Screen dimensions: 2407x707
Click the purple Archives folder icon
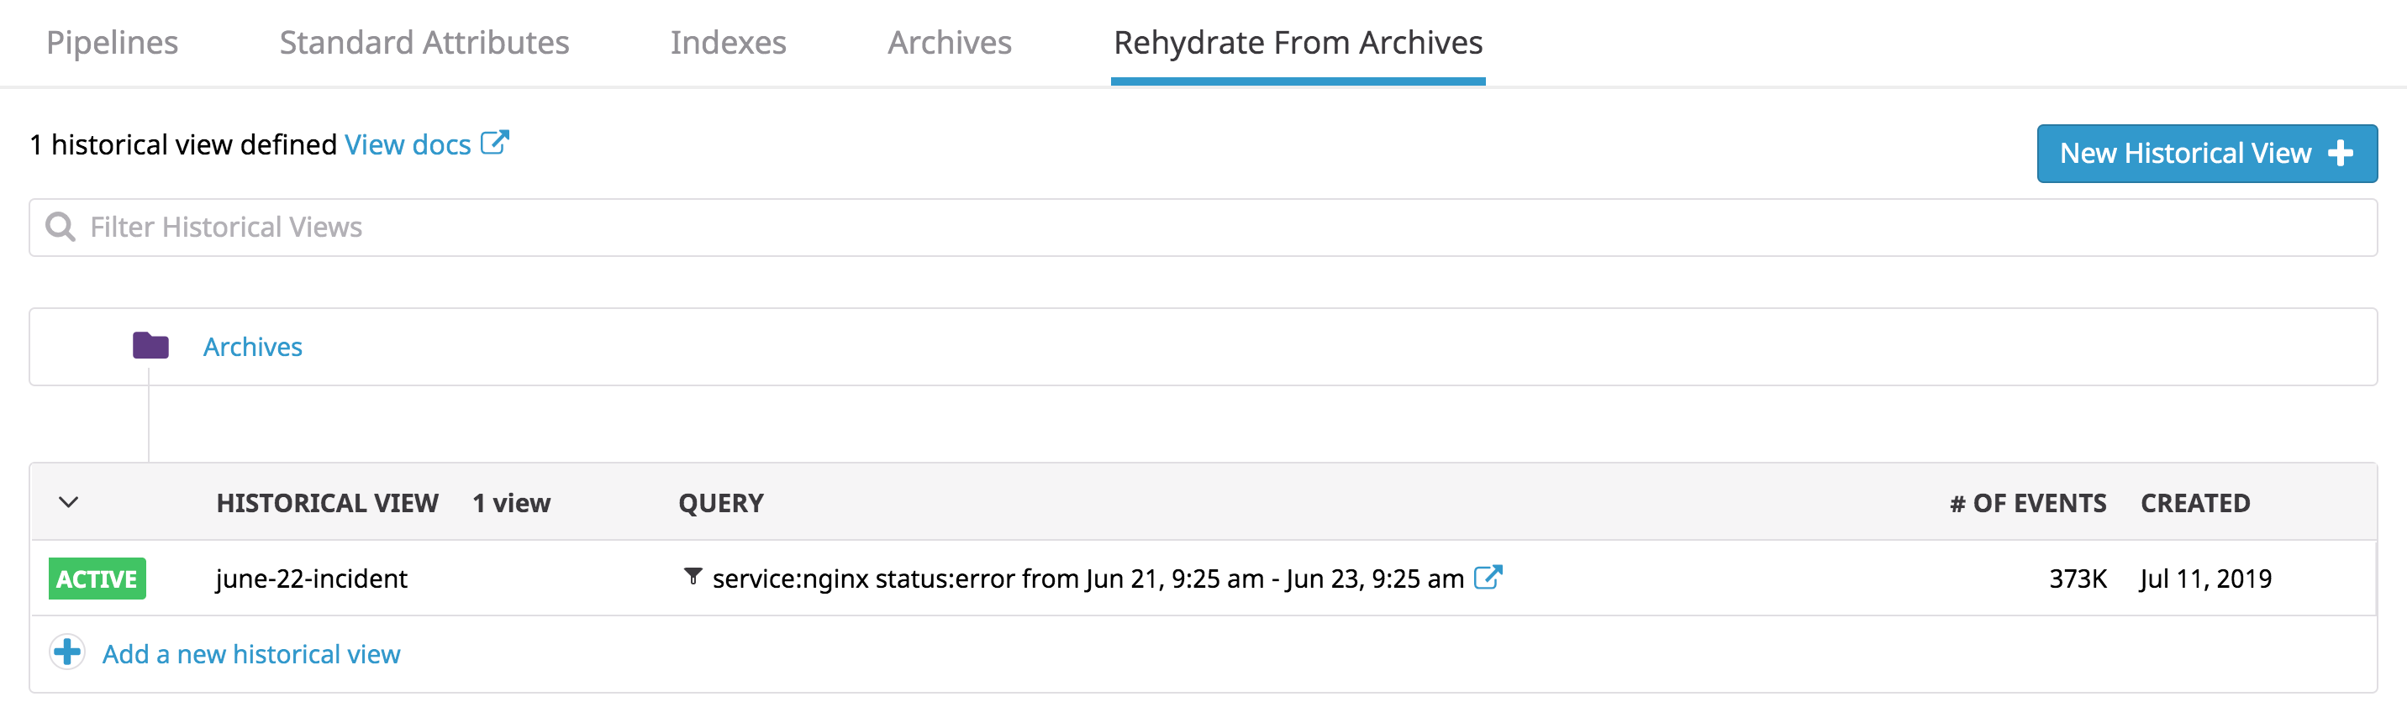click(x=151, y=346)
